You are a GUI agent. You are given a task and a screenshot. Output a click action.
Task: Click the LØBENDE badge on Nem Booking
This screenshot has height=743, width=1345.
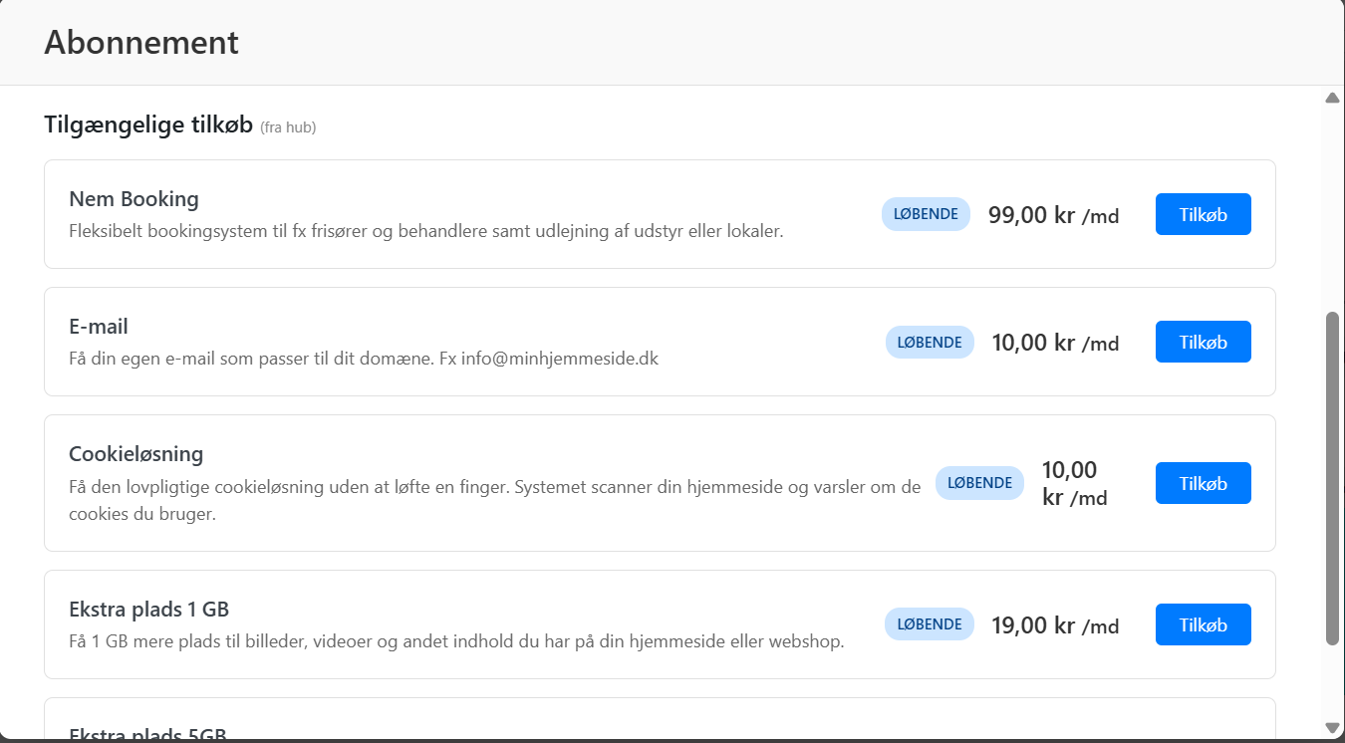click(926, 214)
